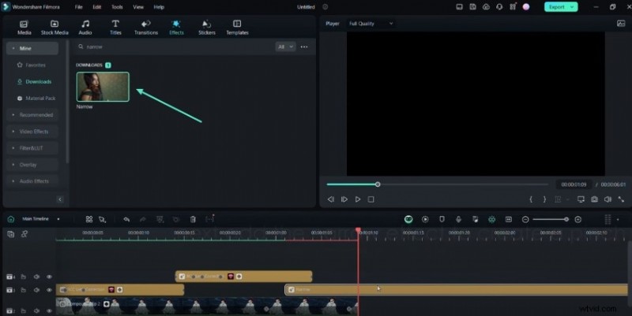
Task: Zoom in the timeline with plus button
Action: 578,219
